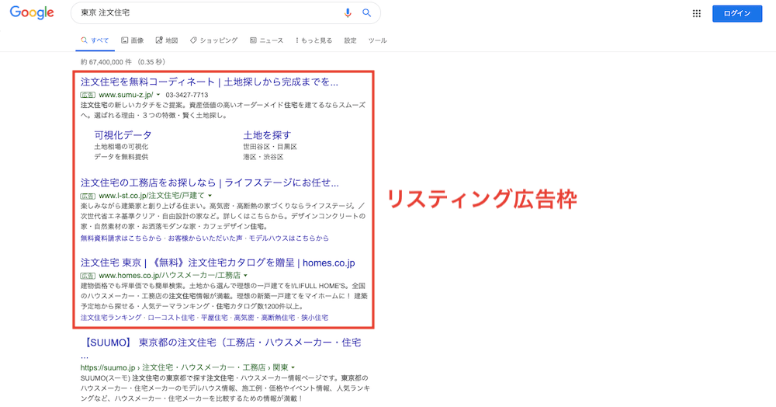Click 狭小住宅 sitelink
This screenshot has height=407, width=776.
[315, 318]
